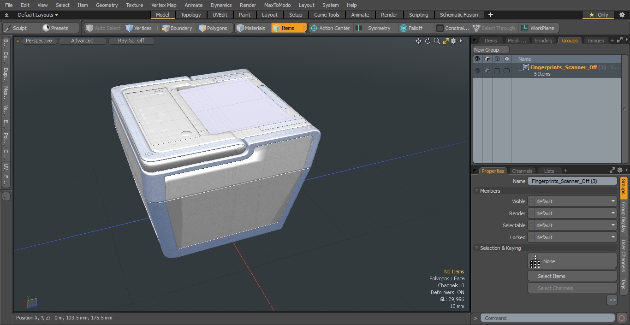Click the axis gizmo in viewport corner
The height and width of the screenshot is (325, 630).
click(30, 302)
